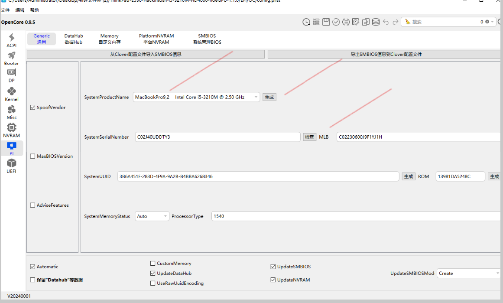Click the checkmark validate toolbar icon

tap(336, 22)
